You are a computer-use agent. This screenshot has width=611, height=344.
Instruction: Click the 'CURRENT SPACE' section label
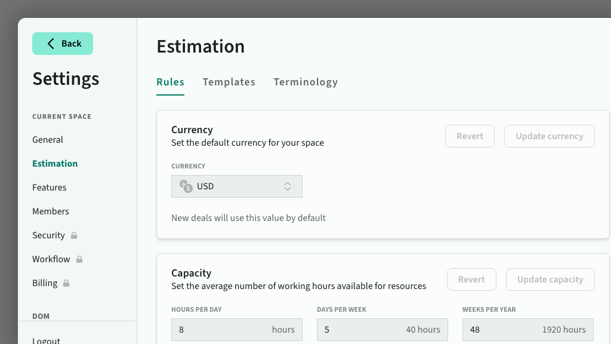pyautogui.click(x=62, y=116)
